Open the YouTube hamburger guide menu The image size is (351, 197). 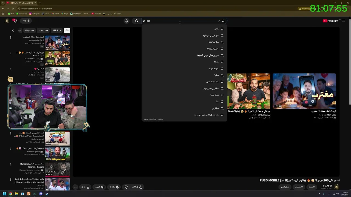click(x=343, y=21)
